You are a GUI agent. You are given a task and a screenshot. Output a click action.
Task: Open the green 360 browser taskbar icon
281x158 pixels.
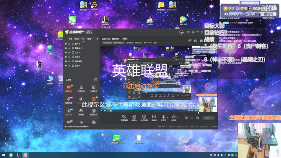coord(11,155)
